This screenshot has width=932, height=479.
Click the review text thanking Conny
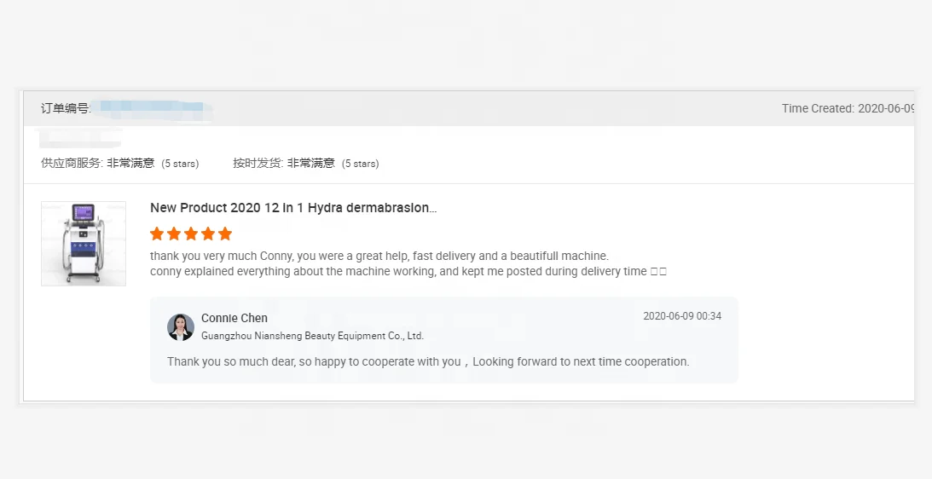379,256
